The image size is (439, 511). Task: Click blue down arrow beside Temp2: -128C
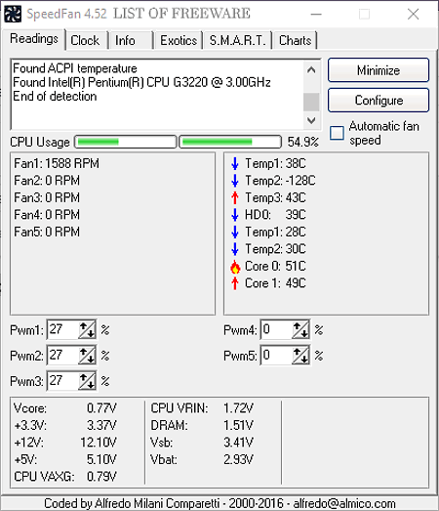(x=235, y=181)
